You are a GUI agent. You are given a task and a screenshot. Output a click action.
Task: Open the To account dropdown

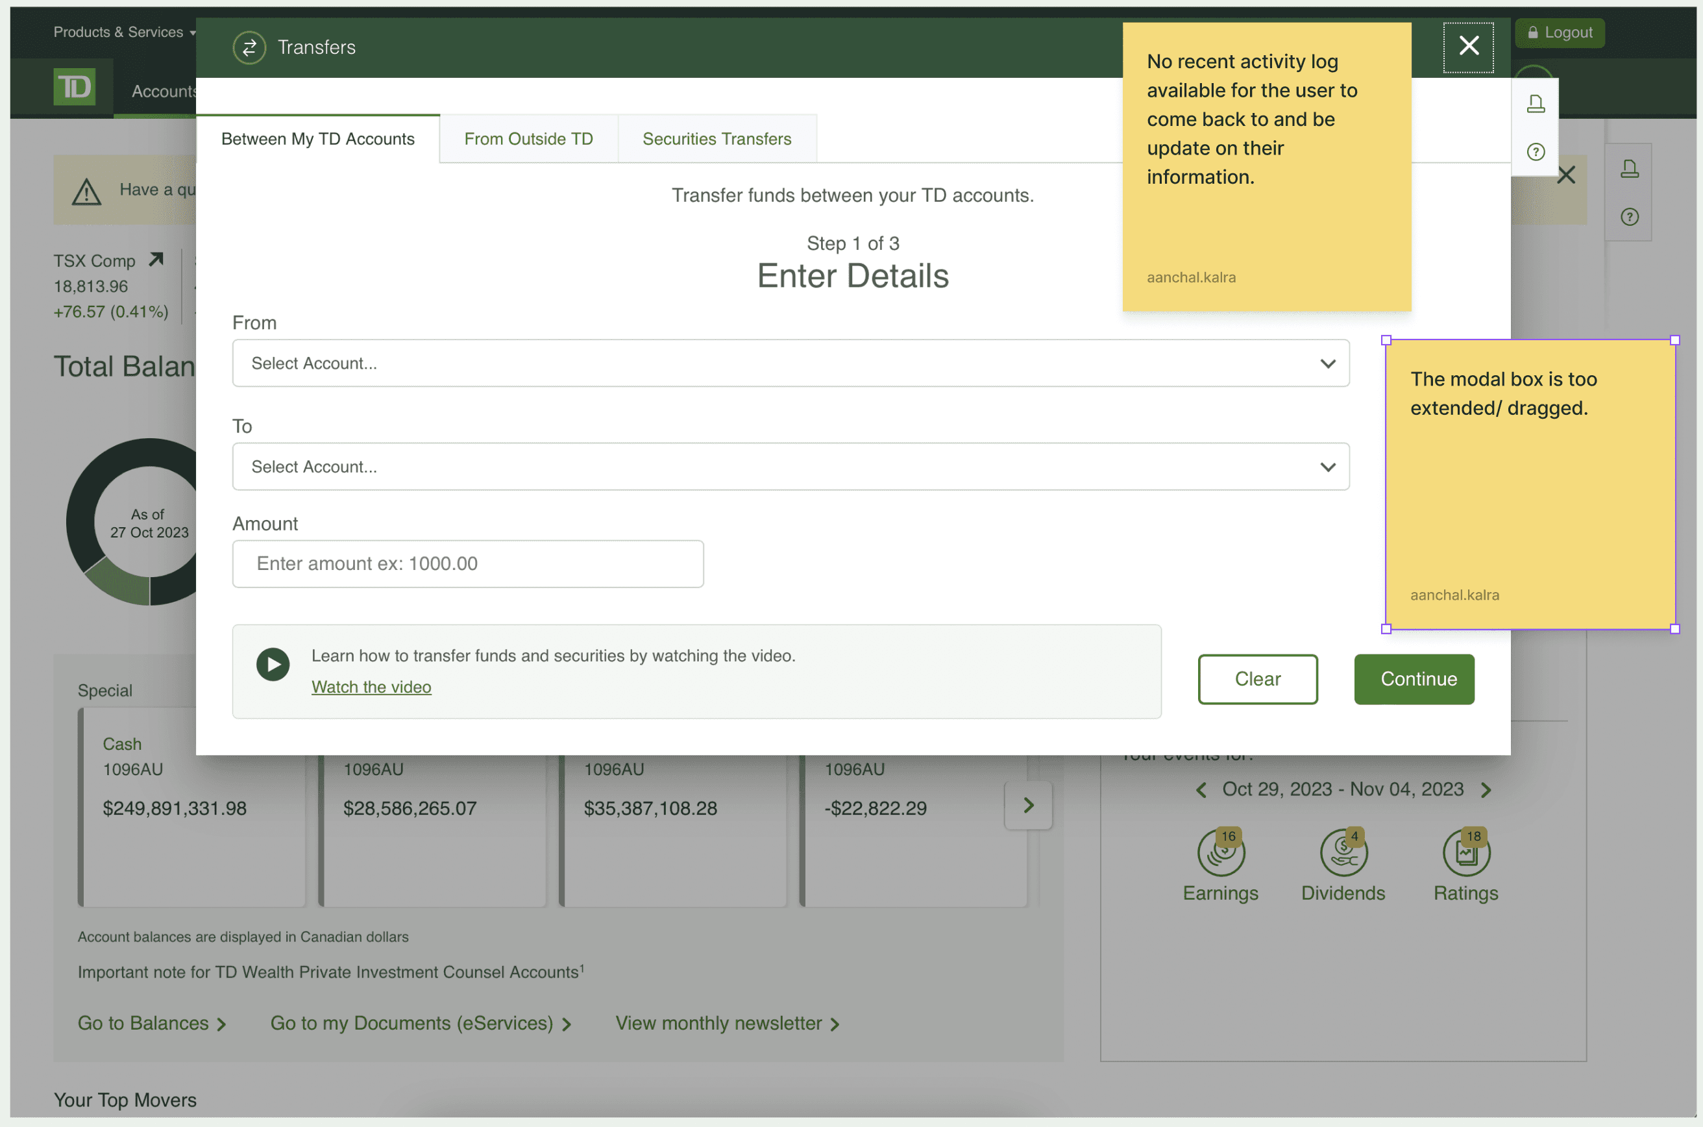(x=790, y=467)
